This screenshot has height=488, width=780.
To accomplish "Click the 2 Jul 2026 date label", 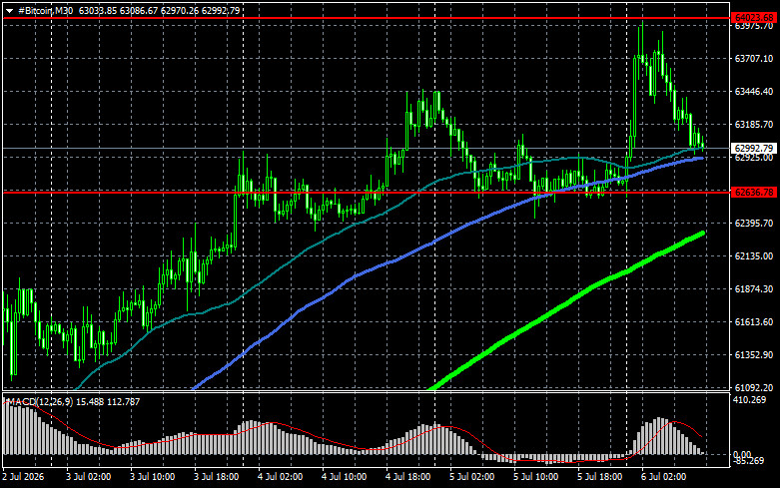I will 24,477.
